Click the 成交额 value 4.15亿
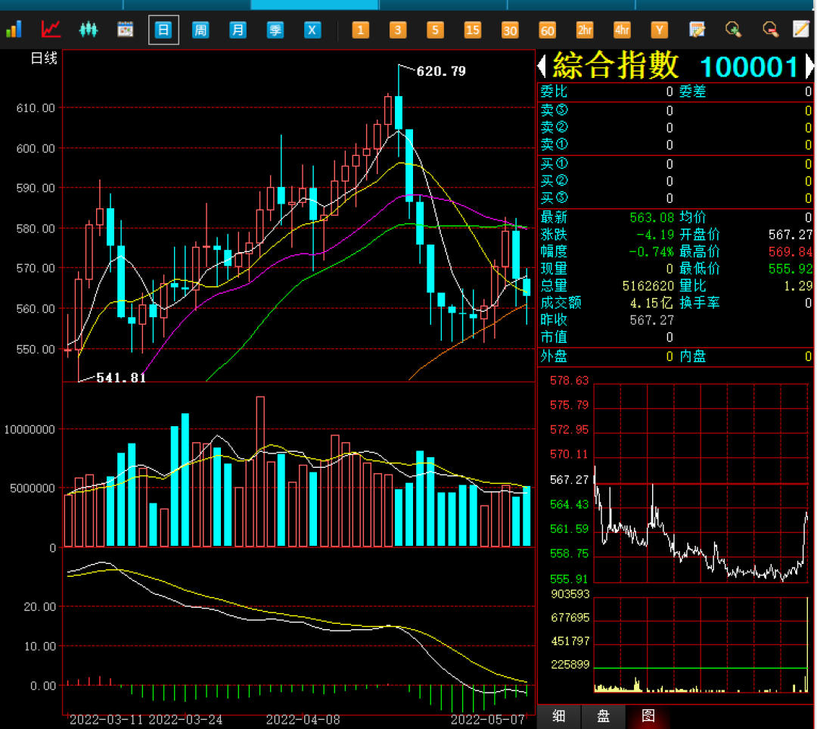Viewport: 817px width, 729px height. coord(652,303)
